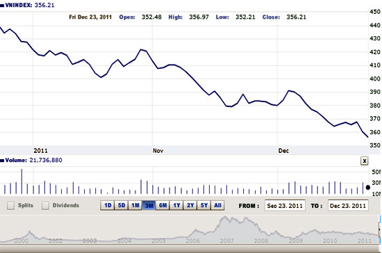This screenshot has height=253, width=382.
Task: Click the 2011 label on main chart axis
Action: point(41,151)
